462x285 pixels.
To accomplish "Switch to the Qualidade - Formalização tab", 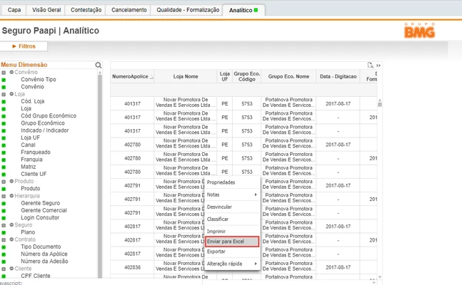I will coord(188,10).
